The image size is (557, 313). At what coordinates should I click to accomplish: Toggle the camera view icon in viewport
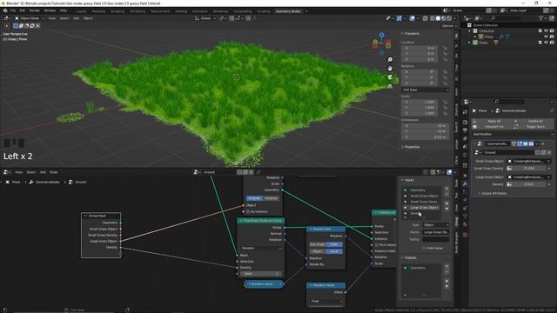click(x=390, y=77)
